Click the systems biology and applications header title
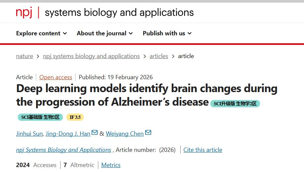The height and width of the screenshot is (172, 304). coord(119,13)
